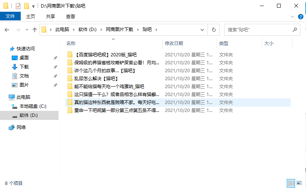Viewport: 306px width, 188px height.
Task: Switch to the 共享 ribbon tab
Action: click(51, 16)
